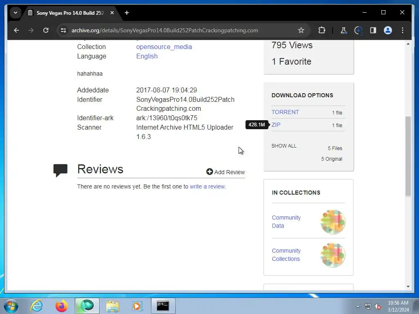Click the 795 Views text

coord(292,45)
